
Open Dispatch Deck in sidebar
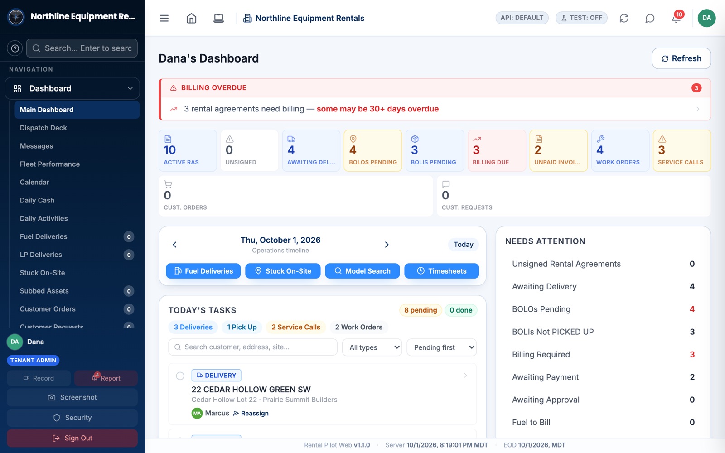coord(77,128)
